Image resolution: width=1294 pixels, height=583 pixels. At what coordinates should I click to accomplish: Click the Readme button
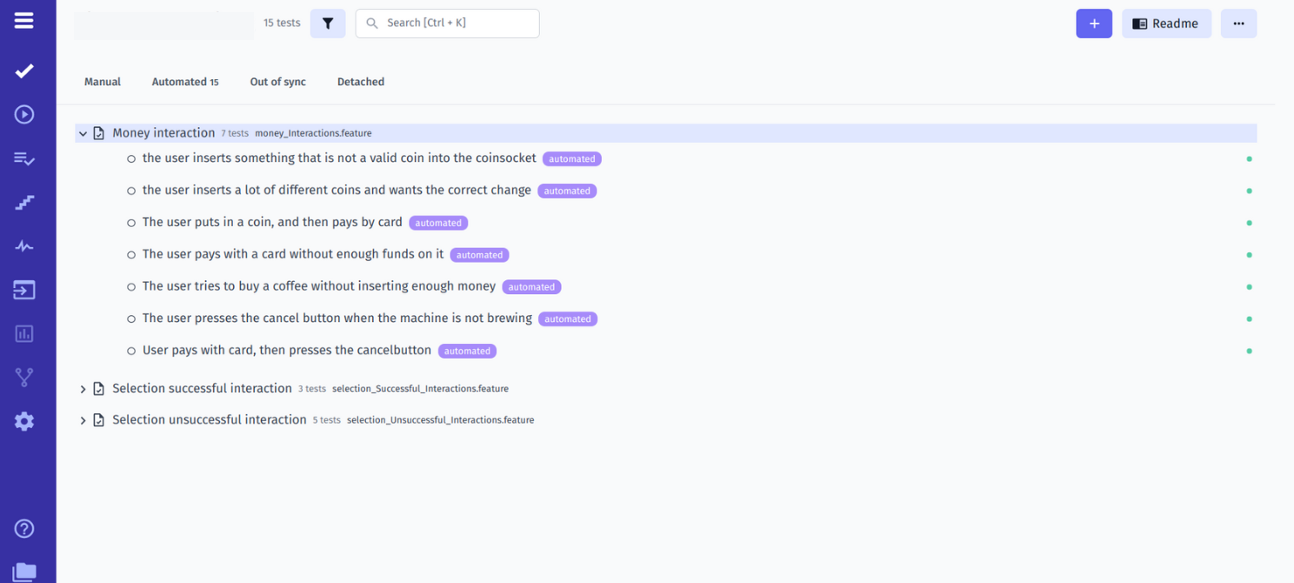tap(1165, 23)
